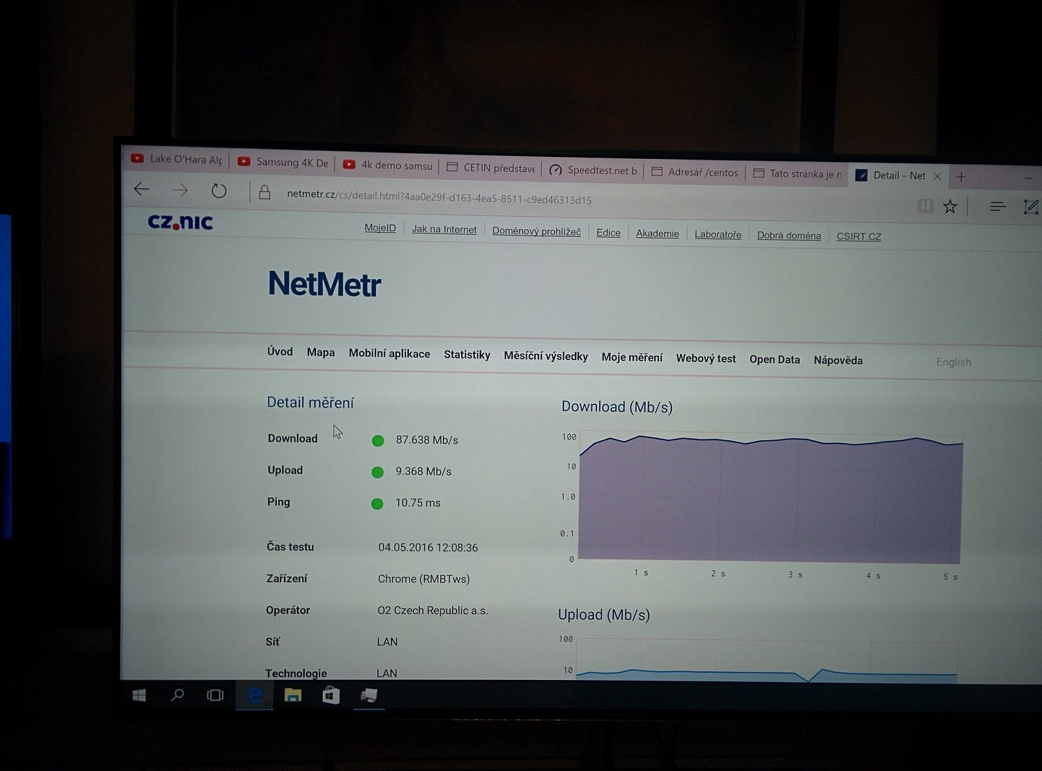Screen dimensions: 1042x771
Task: Click the CZ.NIC logo
Action: pyautogui.click(x=180, y=222)
